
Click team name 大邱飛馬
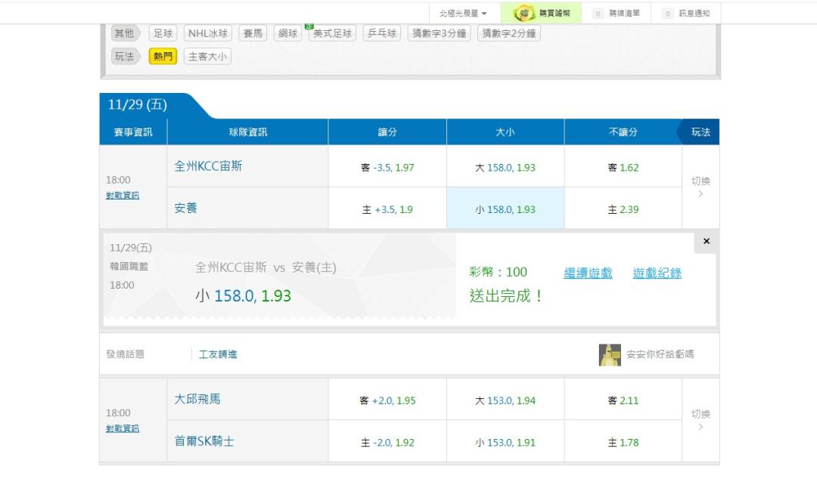pyautogui.click(x=197, y=400)
